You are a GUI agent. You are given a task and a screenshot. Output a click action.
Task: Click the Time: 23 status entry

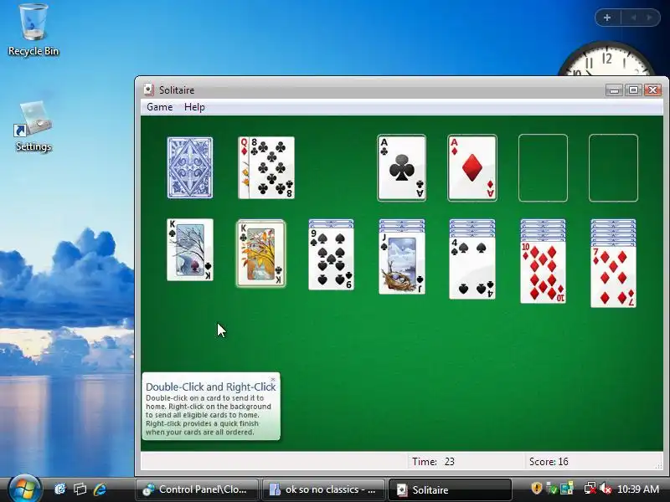pyautogui.click(x=433, y=462)
